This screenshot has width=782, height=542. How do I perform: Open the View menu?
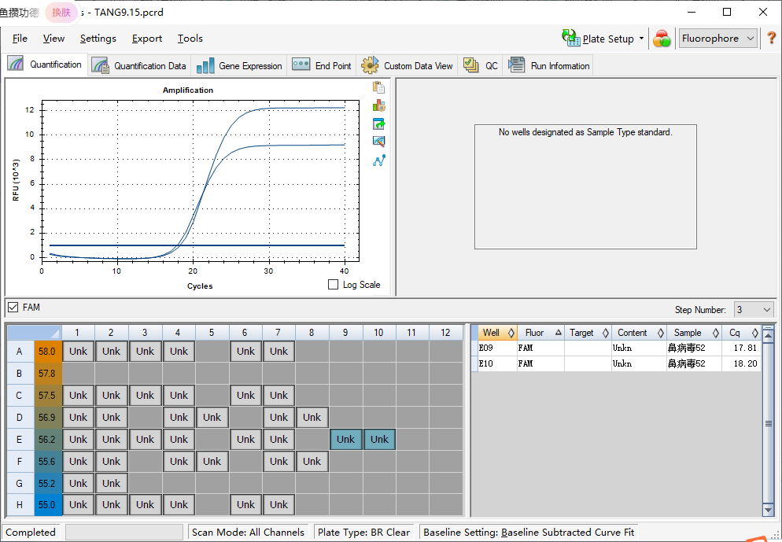pos(53,39)
